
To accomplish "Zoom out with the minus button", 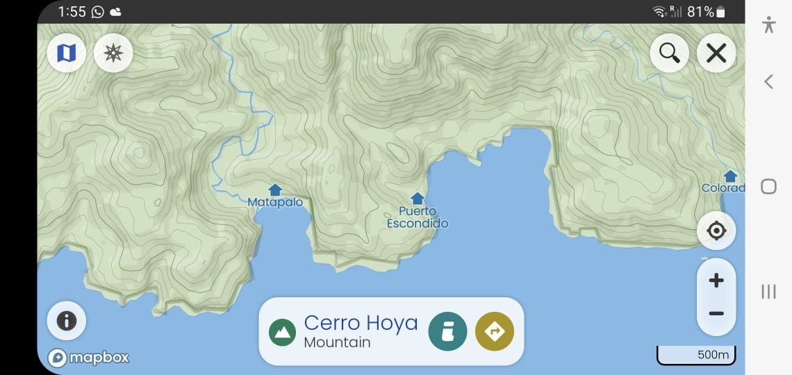I will tap(716, 314).
